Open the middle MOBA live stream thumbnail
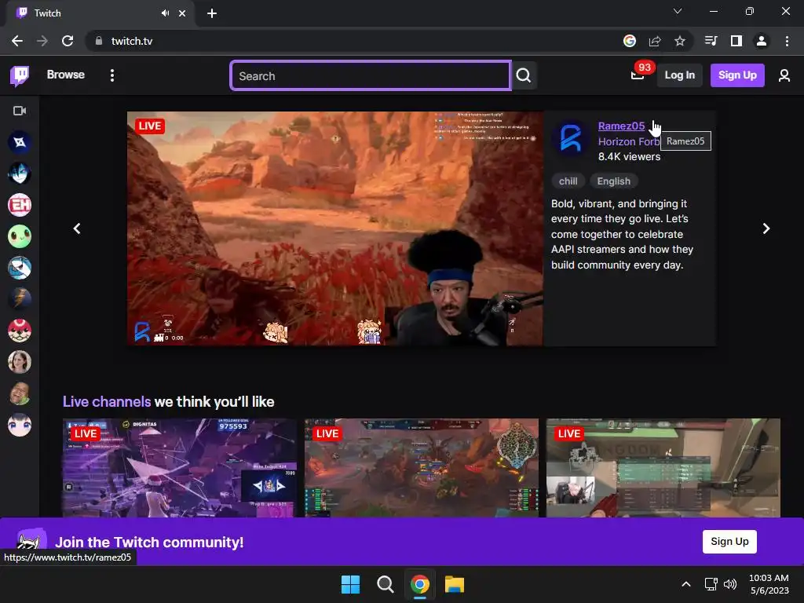Screen dimensions: 804x603 click(x=422, y=468)
